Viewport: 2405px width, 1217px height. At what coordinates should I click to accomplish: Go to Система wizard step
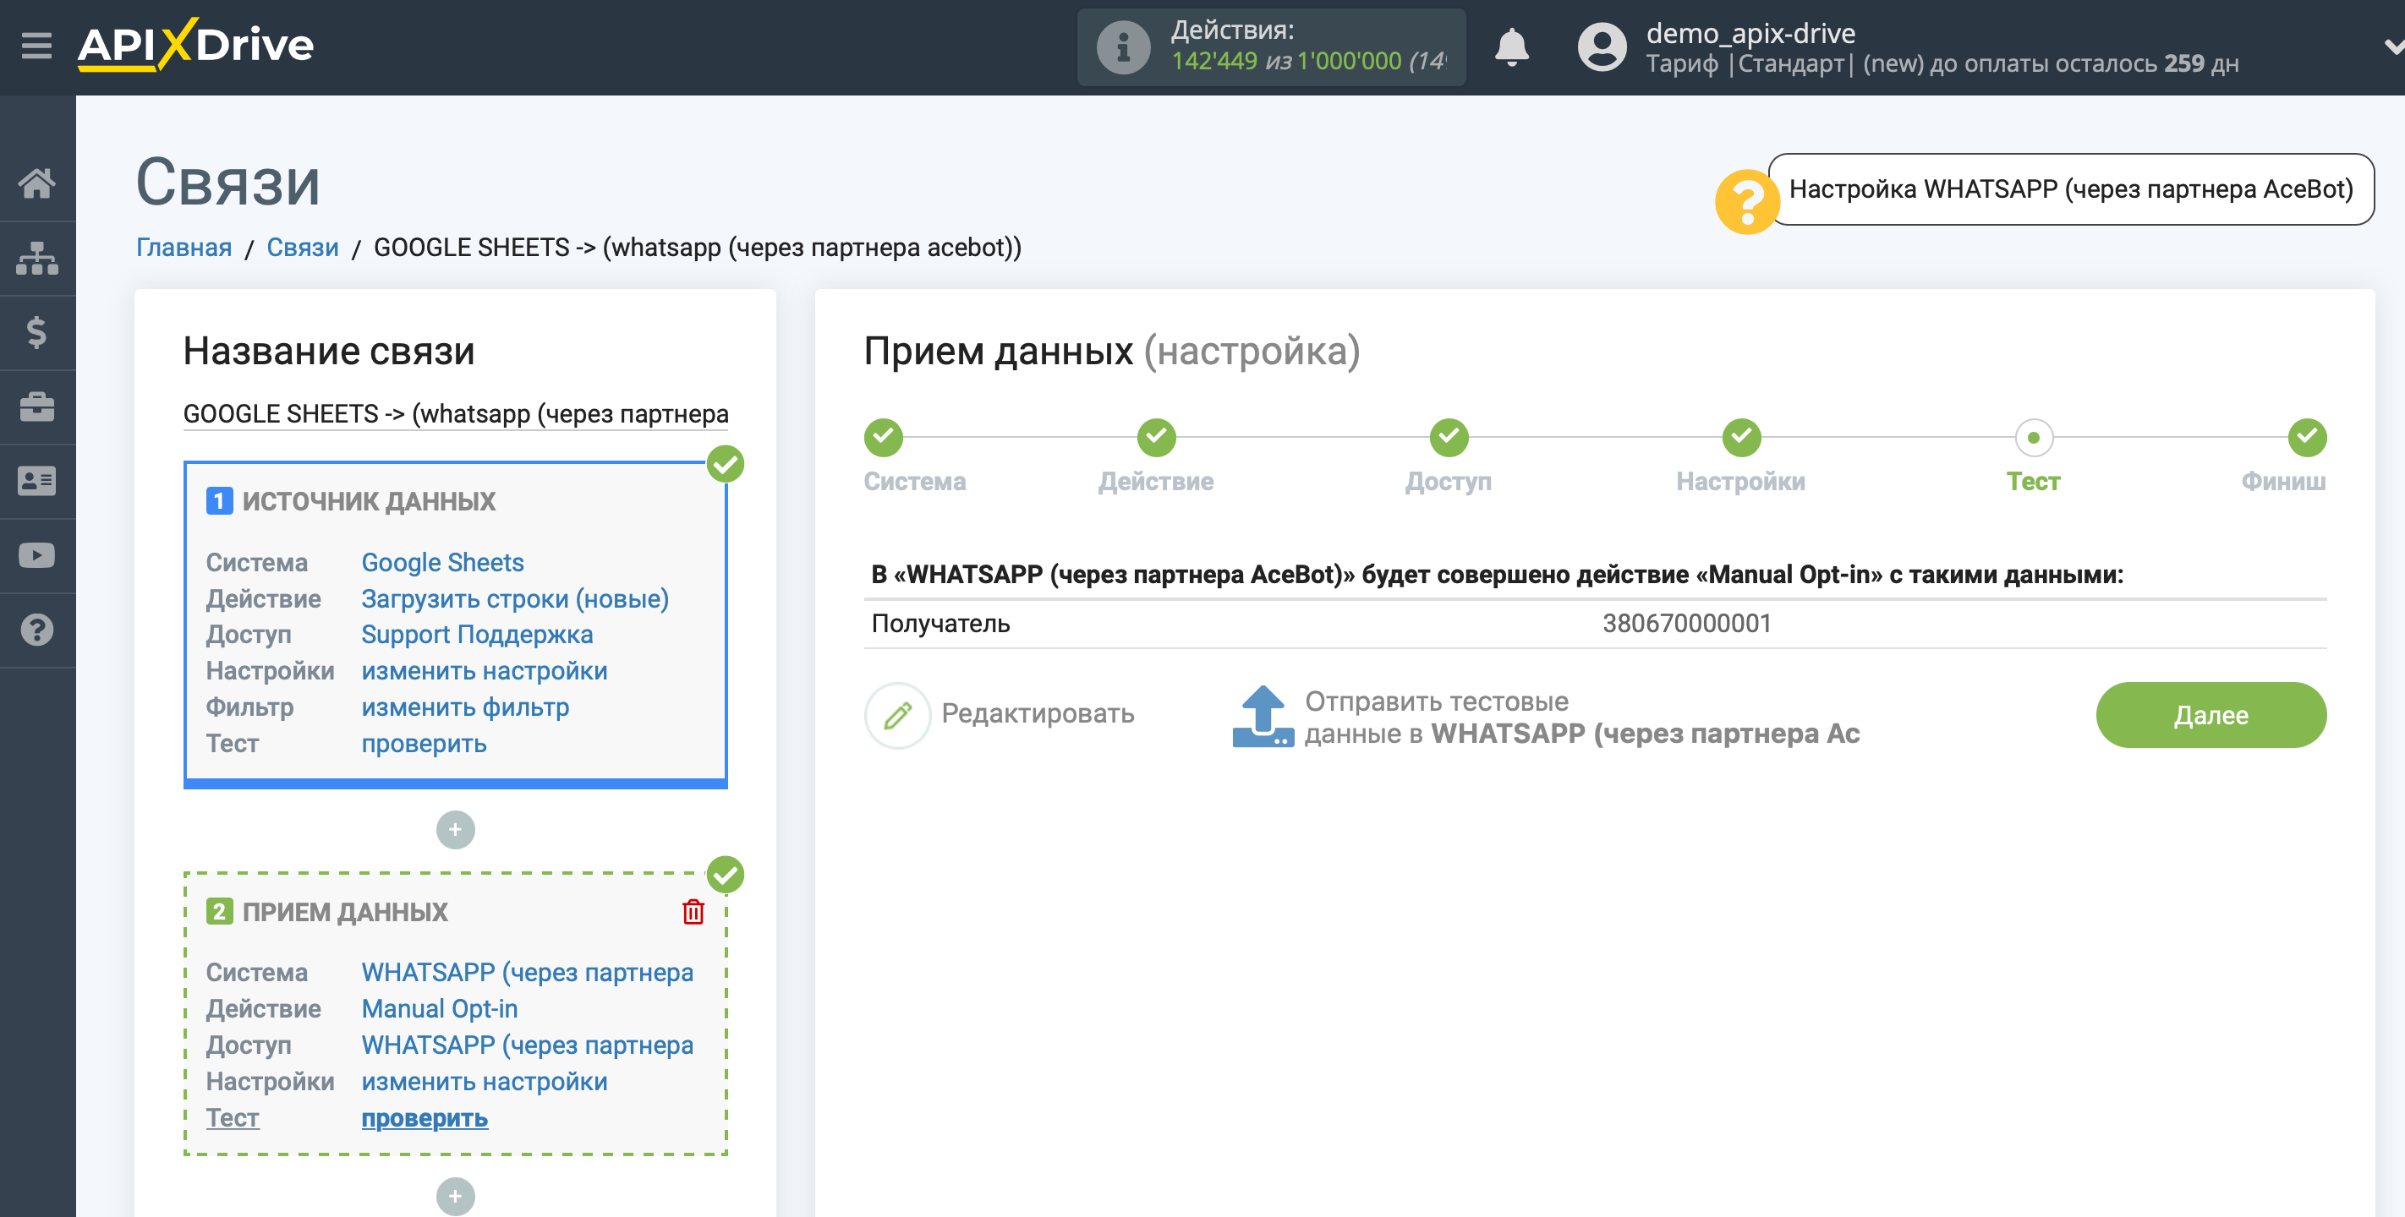coord(883,438)
